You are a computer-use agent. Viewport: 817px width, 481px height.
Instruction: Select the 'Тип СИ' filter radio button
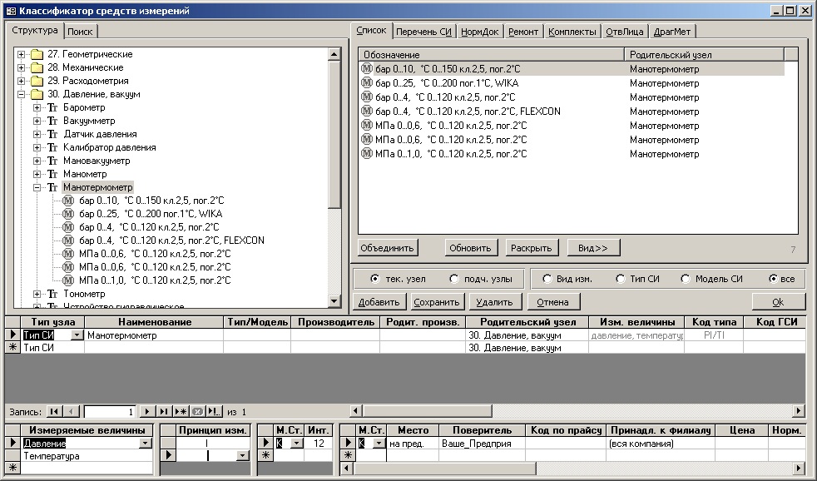621,279
